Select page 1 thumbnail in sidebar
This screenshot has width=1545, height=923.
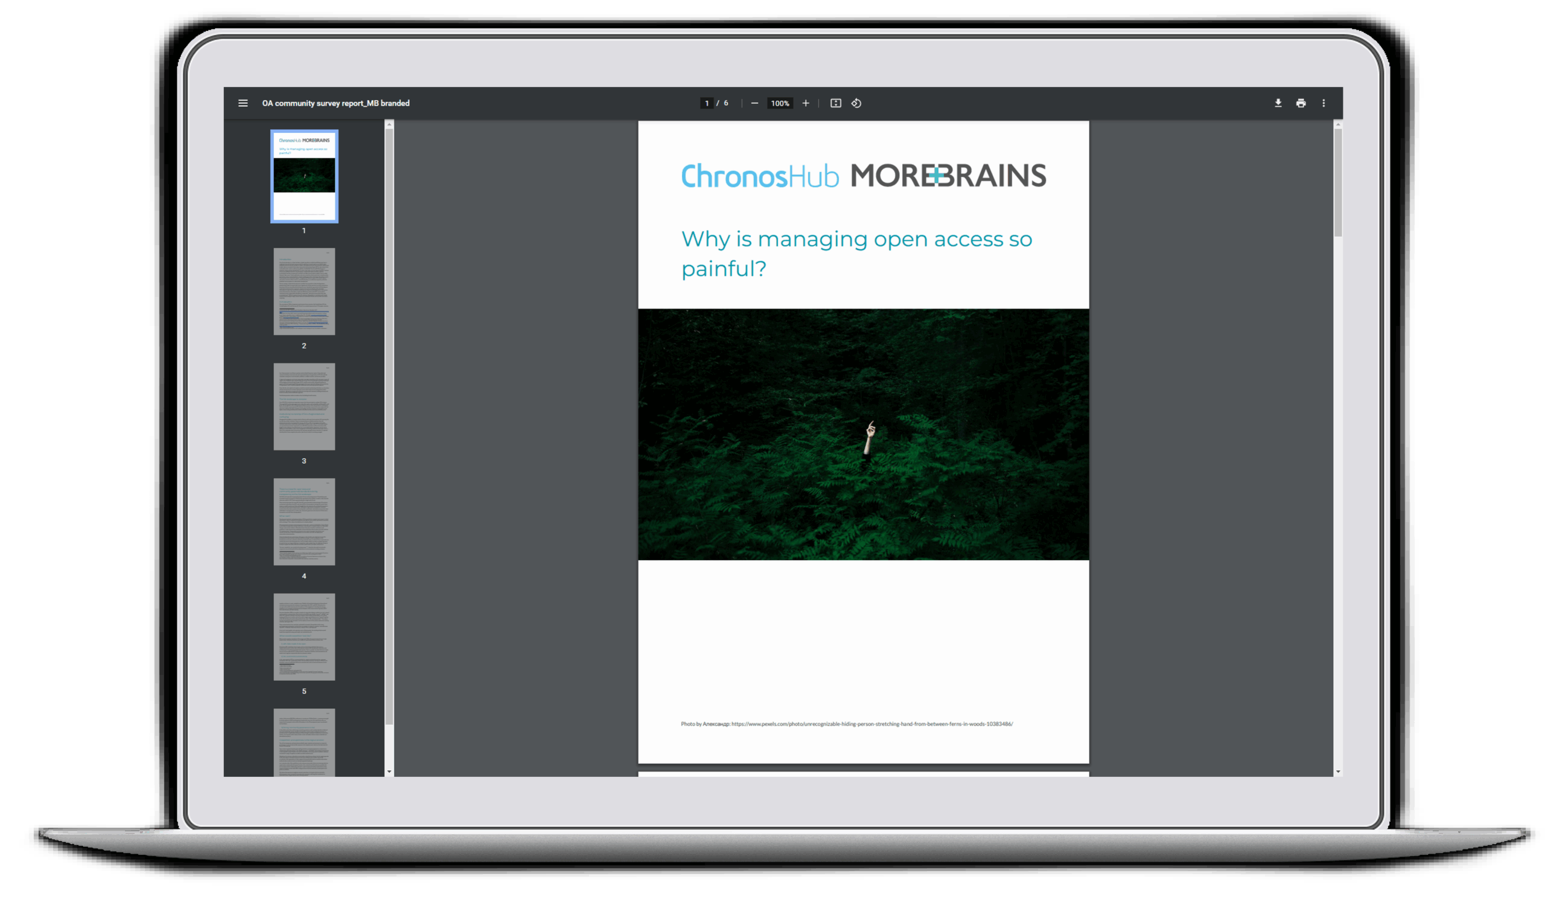(304, 176)
